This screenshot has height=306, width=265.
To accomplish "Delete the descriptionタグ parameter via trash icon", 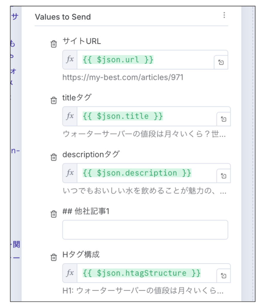I will tap(53, 157).
